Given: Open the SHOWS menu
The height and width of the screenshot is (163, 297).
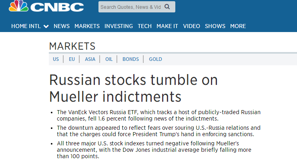Looking at the screenshot, I should point(215,26).
